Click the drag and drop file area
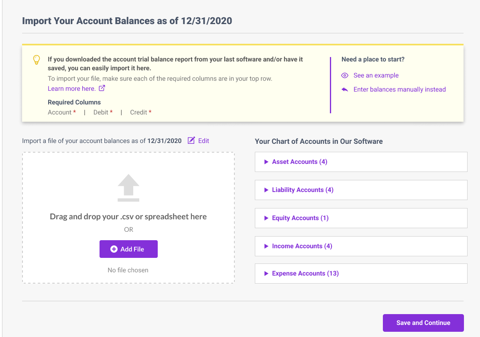The width and height of the screenshot is (480, 337). (128, 218)
